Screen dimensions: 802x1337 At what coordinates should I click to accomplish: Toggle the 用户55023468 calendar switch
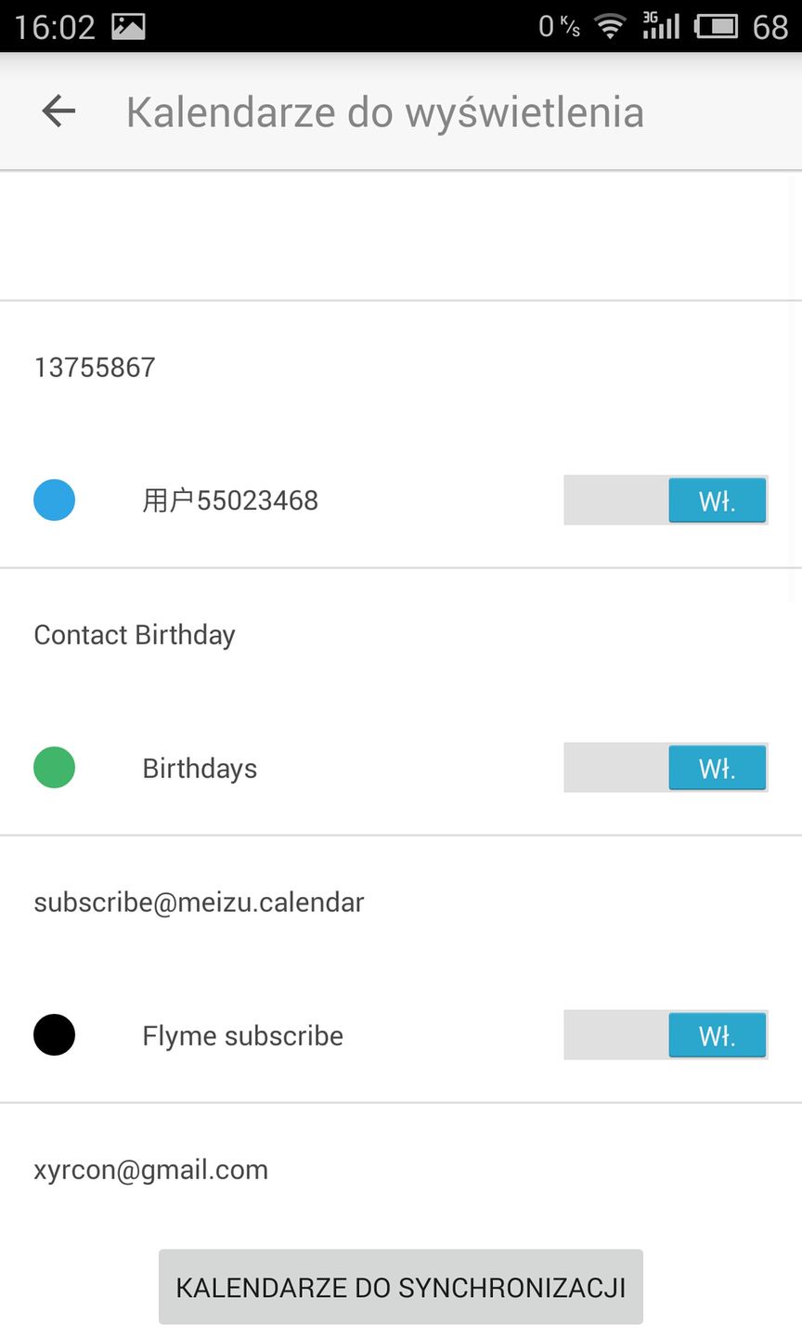pyautogui.click(x=666, y=500)
